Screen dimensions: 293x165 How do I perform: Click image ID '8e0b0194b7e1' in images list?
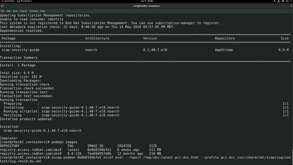click(99, 150)
